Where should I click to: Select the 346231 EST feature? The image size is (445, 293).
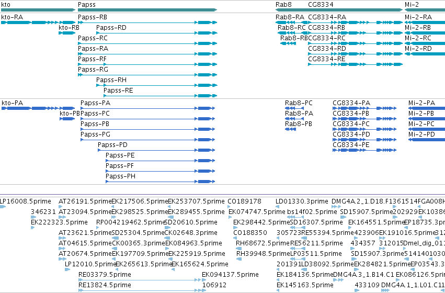click(x=32, y=217)
